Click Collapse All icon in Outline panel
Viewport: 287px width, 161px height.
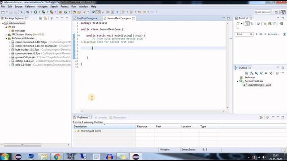[247, 73]
